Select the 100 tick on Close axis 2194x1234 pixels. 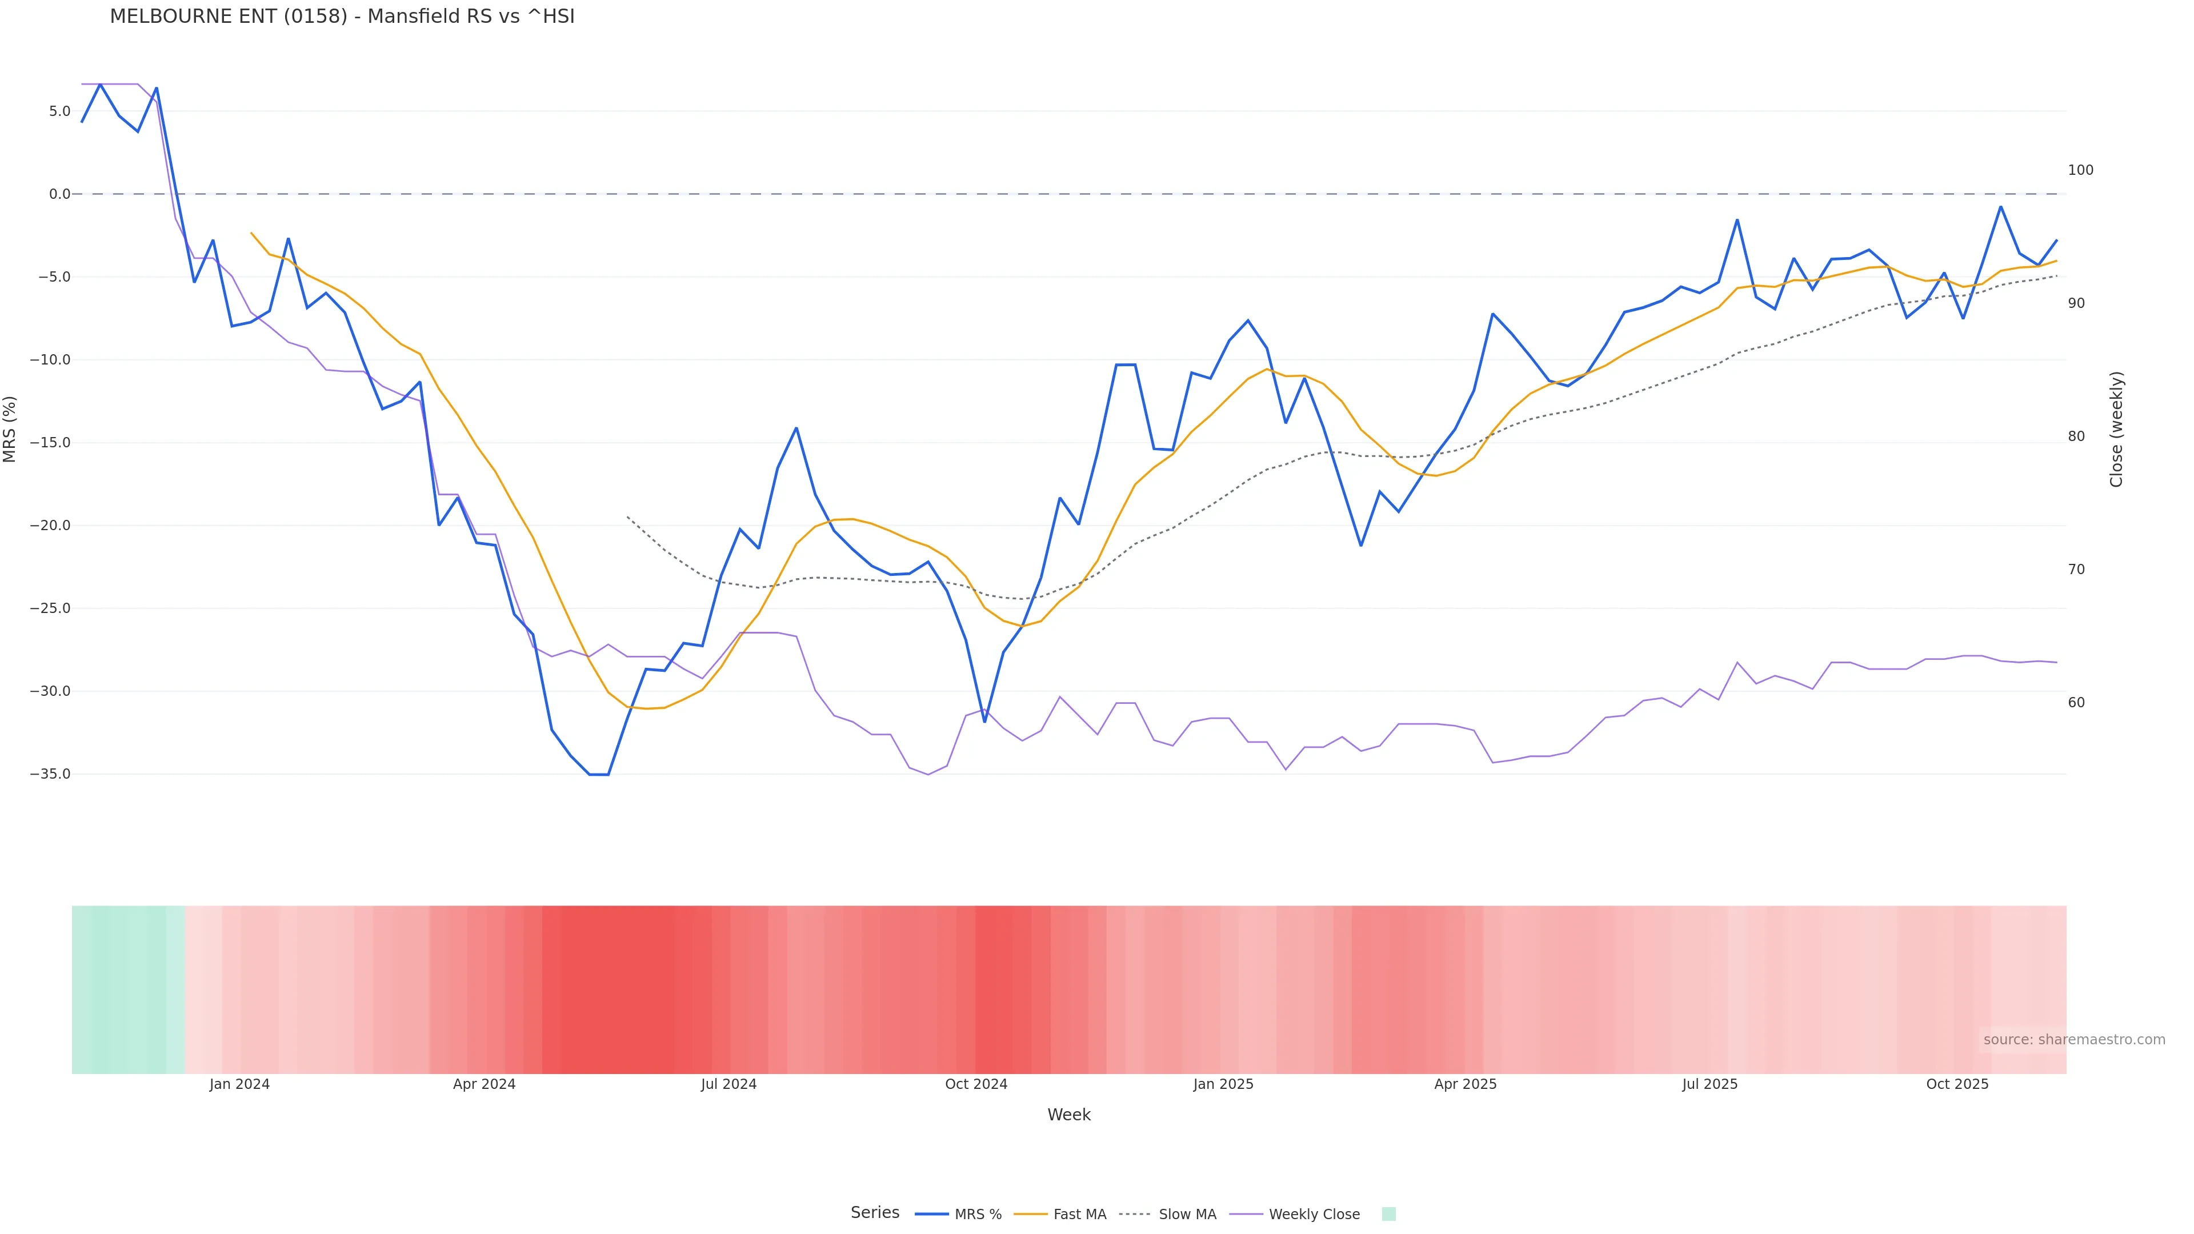point(2080,170)
